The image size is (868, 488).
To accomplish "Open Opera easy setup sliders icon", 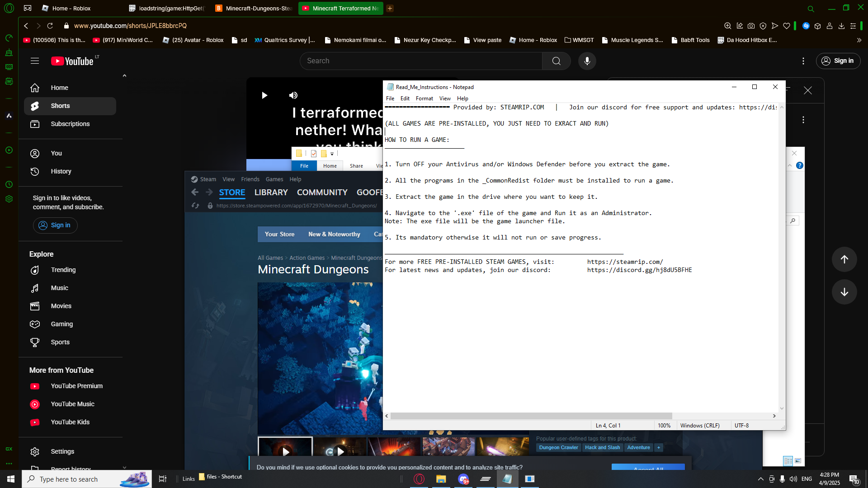I will tap(853, 26).
